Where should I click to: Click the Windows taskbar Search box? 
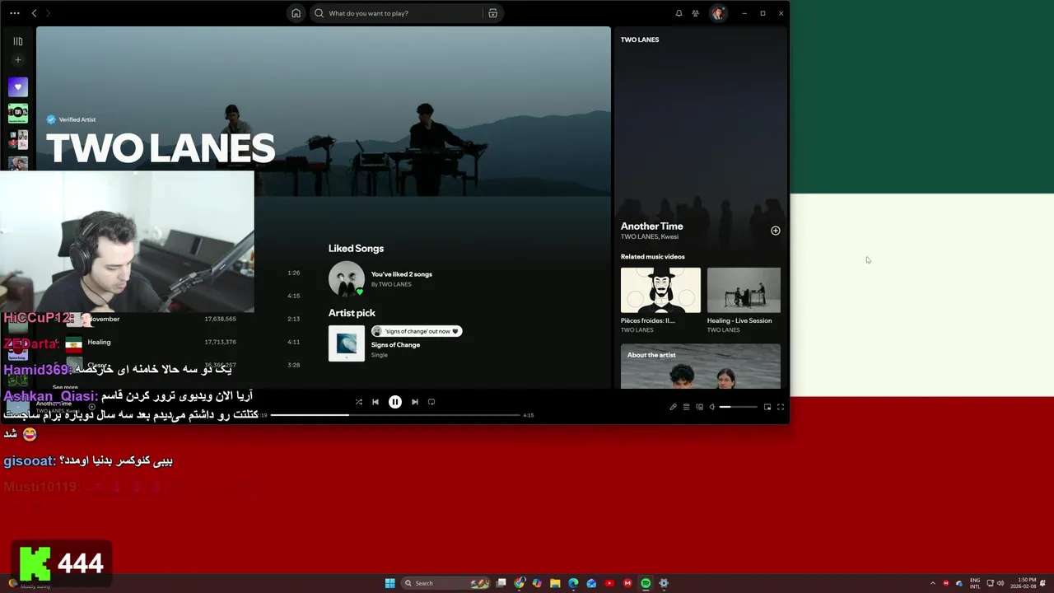445,583
